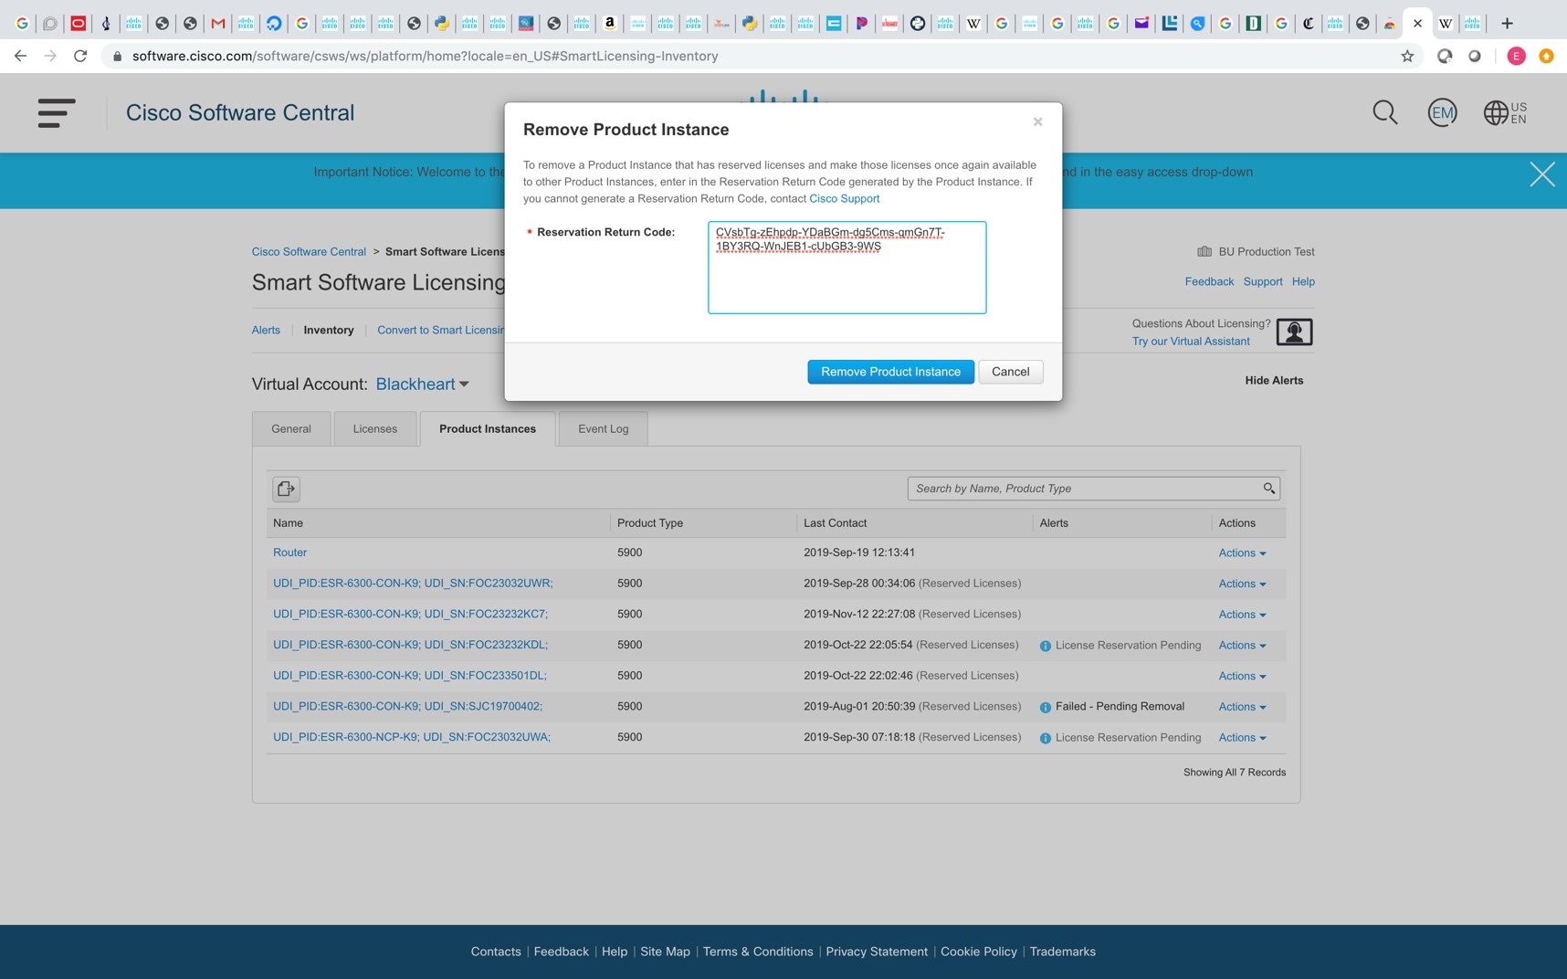Open the US EN language globe selector
1567x979 pixels.
(1505, 113)
